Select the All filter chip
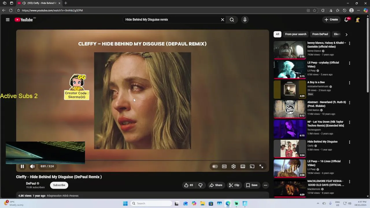 [x=277, y=34]
